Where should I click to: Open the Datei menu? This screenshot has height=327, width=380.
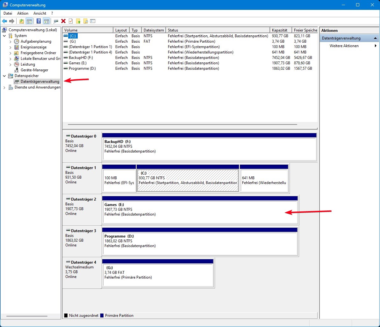[8, 13]
